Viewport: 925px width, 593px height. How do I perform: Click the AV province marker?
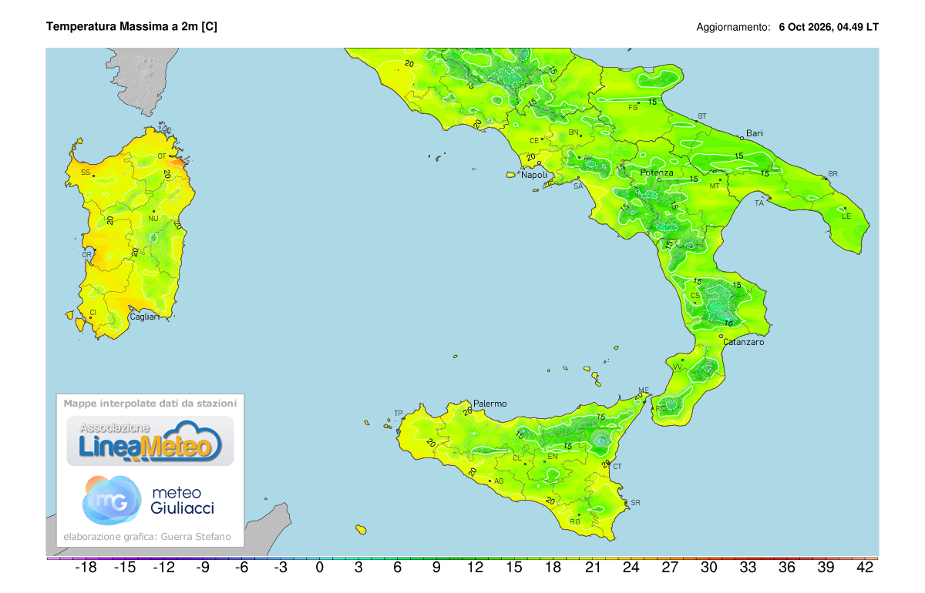coord(588,159)
